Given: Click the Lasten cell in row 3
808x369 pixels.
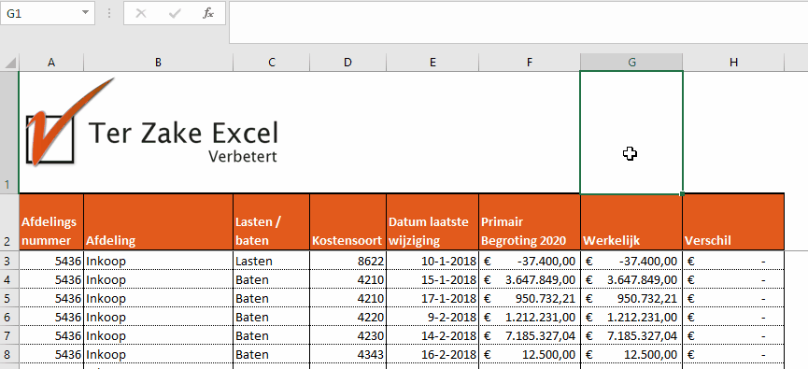Looking at the screenshot, I should [272, 261].
